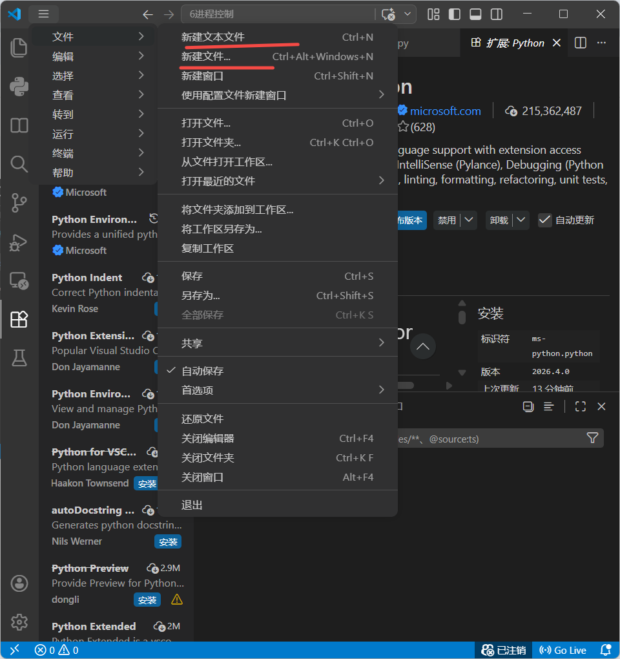
Task: Click the view as list icon in panel
Action: coord(548,406)
